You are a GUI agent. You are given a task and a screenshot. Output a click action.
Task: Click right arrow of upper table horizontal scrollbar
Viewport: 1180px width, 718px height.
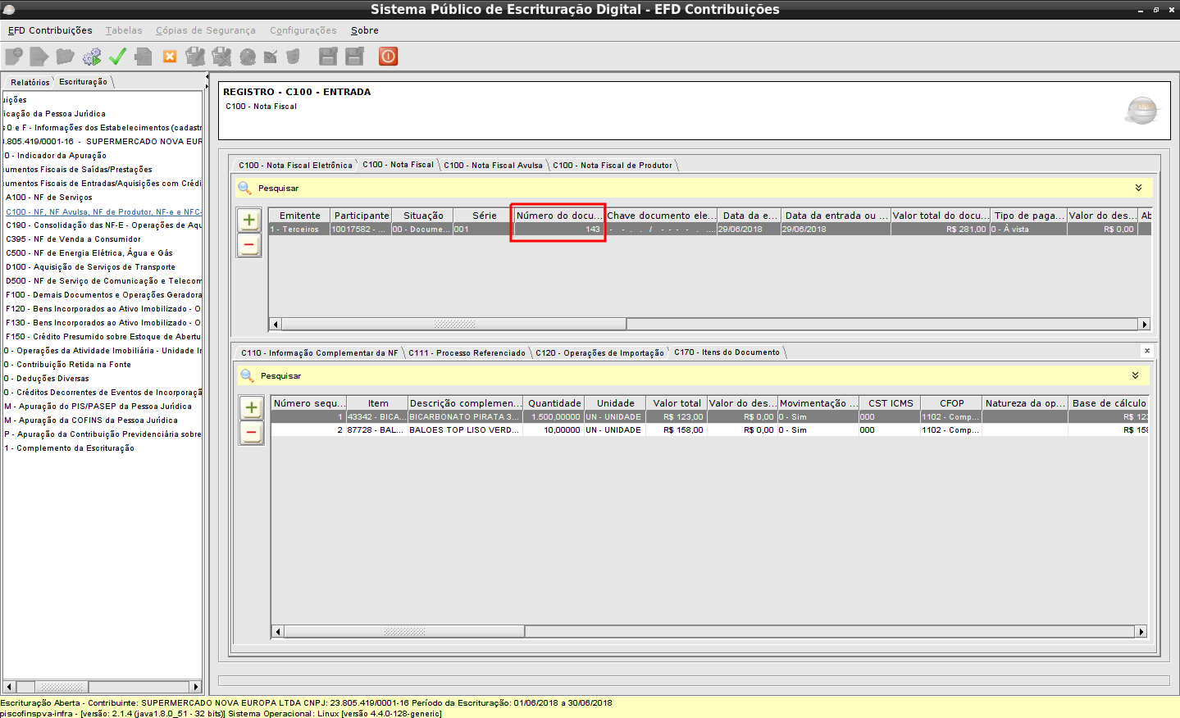tap(1144, 325)
